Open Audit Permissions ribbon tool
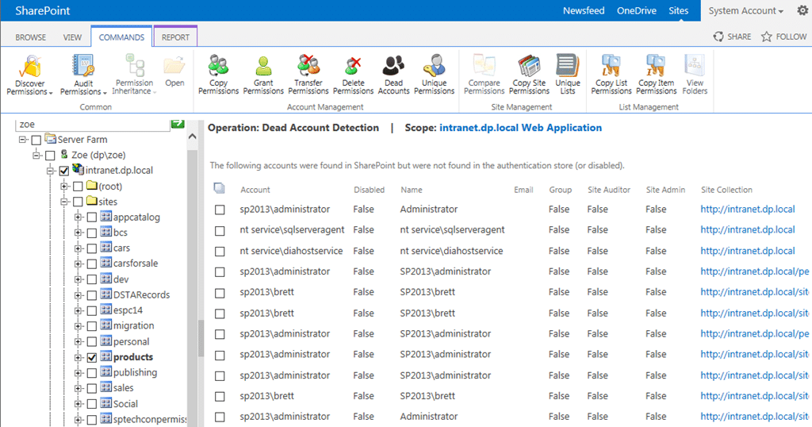This screenshot has height=427, width=812. [x=82, y=75]
